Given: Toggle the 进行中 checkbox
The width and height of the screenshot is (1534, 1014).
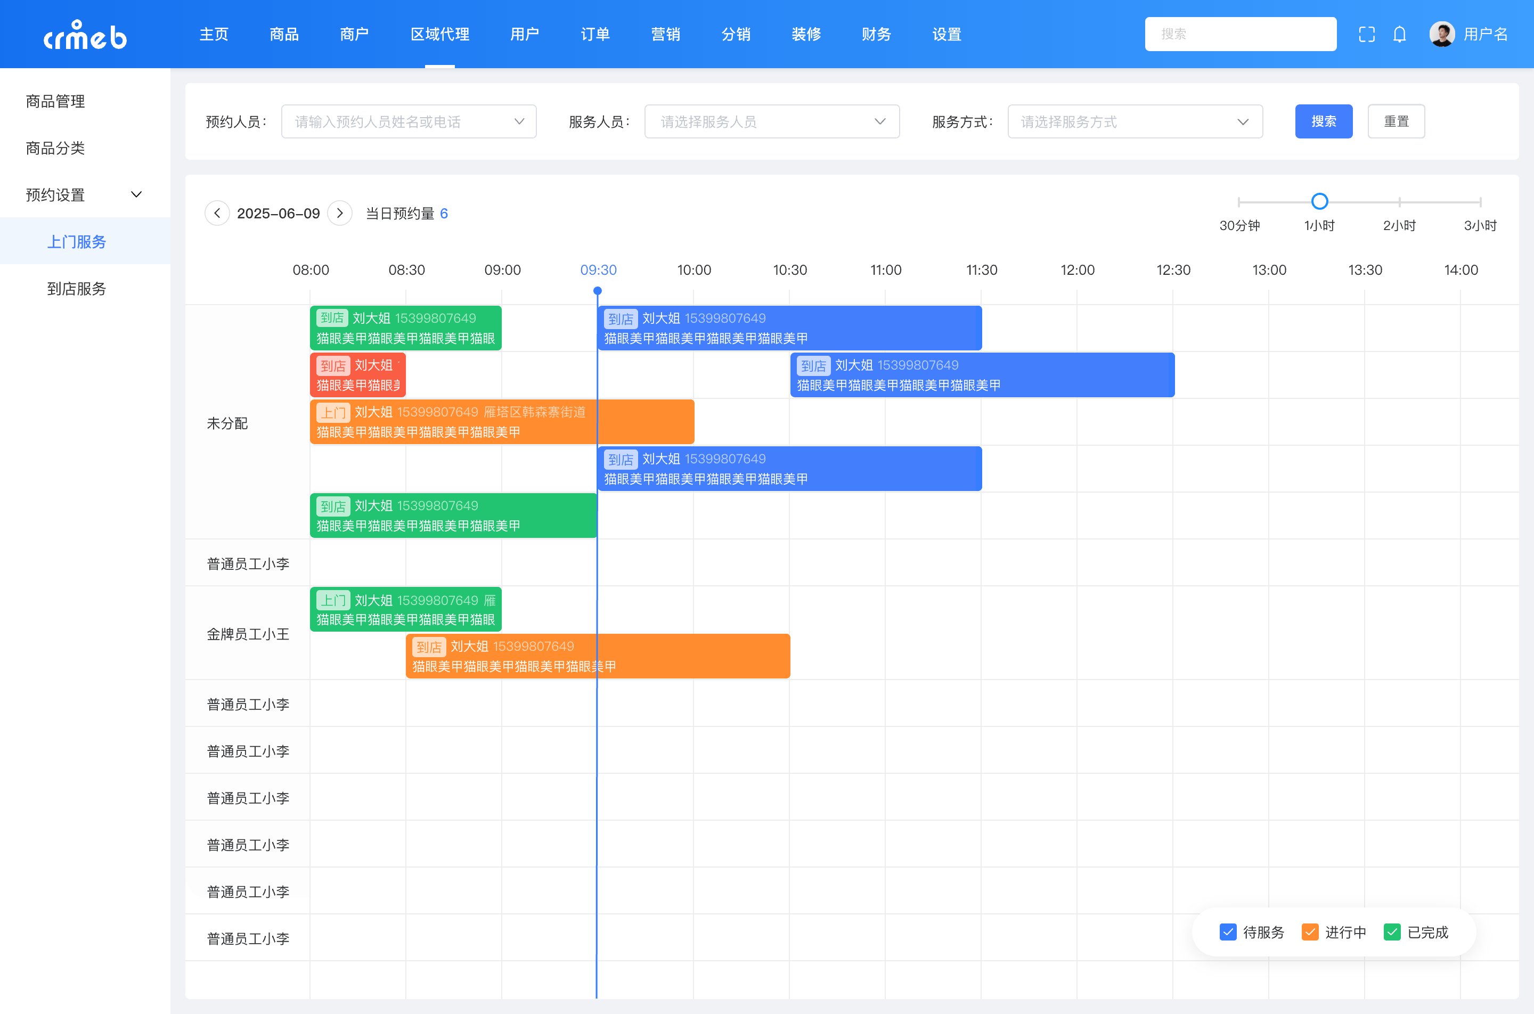Looking at the screenshot, I should tap(1310, 932).
